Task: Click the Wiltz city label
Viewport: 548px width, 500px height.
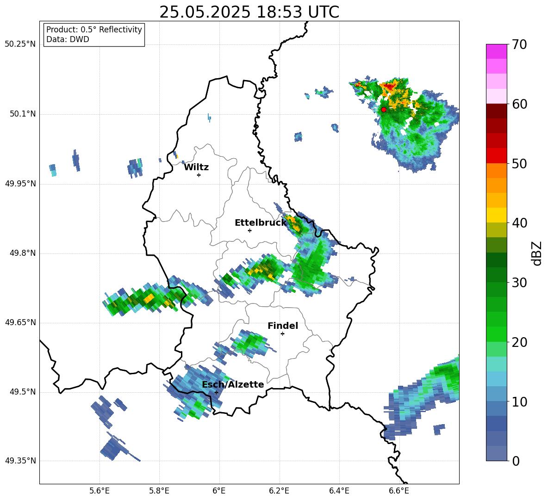Action: click(196, 167)
